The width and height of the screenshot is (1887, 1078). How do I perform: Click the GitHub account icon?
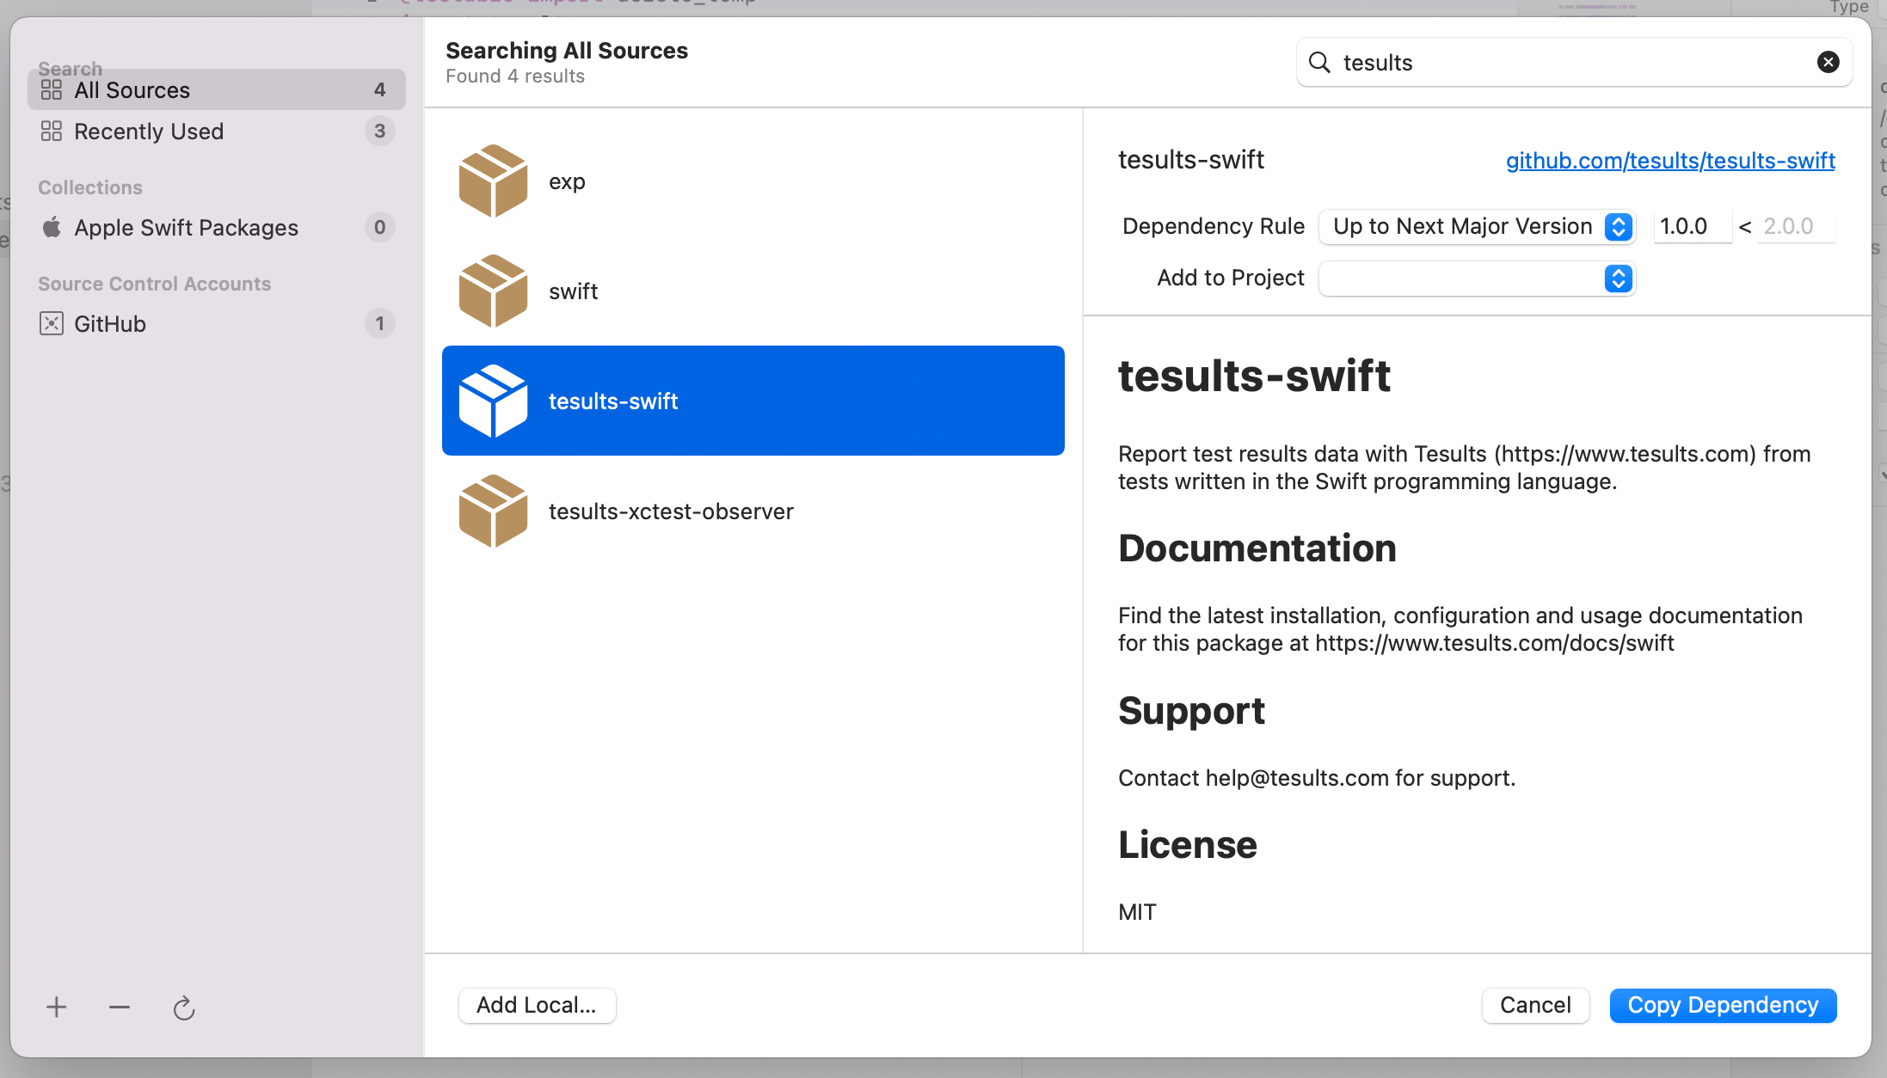tap(52, 323)
